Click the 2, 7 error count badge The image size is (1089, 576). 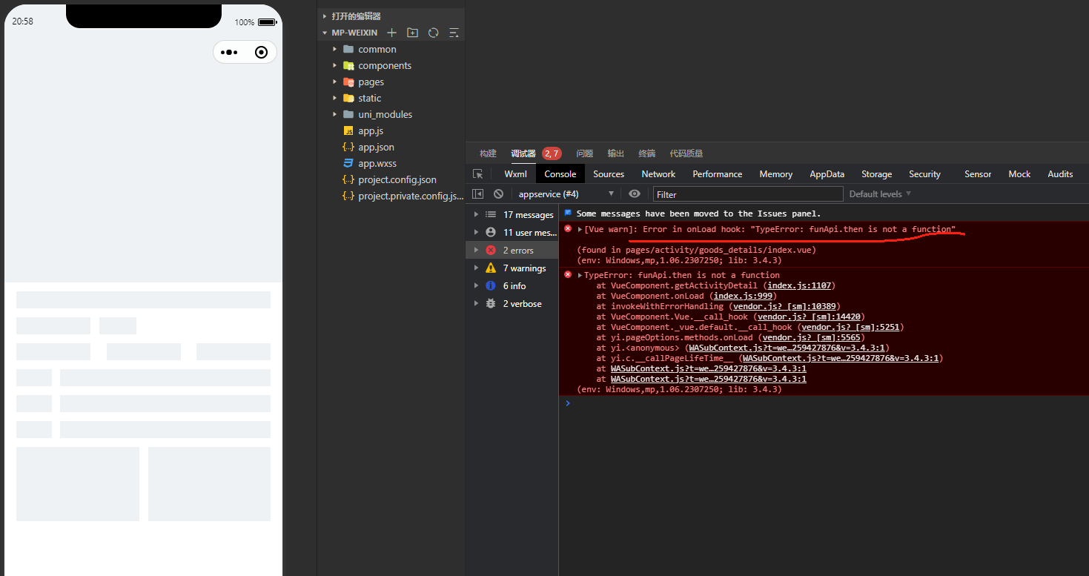tap(552, 153)
